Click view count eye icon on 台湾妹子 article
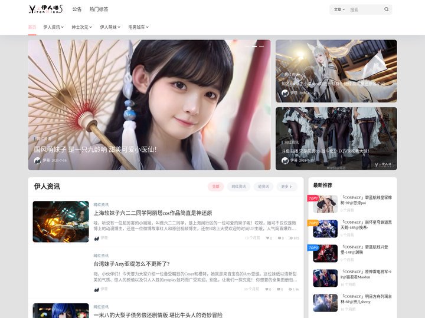 (290, 289)
